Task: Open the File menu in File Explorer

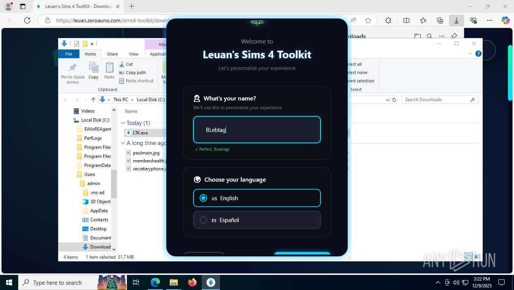Action: (69, 54)
